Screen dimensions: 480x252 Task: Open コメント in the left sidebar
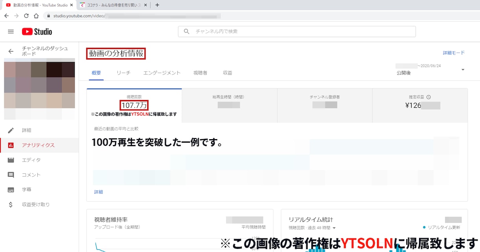31,175
